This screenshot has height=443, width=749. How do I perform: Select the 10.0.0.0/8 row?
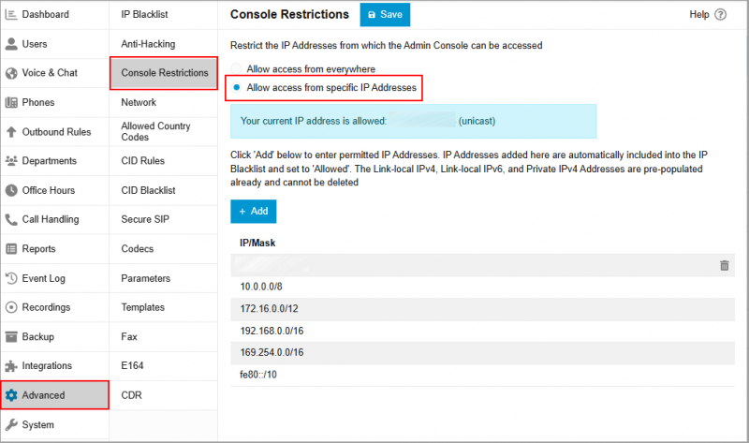(482, 287)
